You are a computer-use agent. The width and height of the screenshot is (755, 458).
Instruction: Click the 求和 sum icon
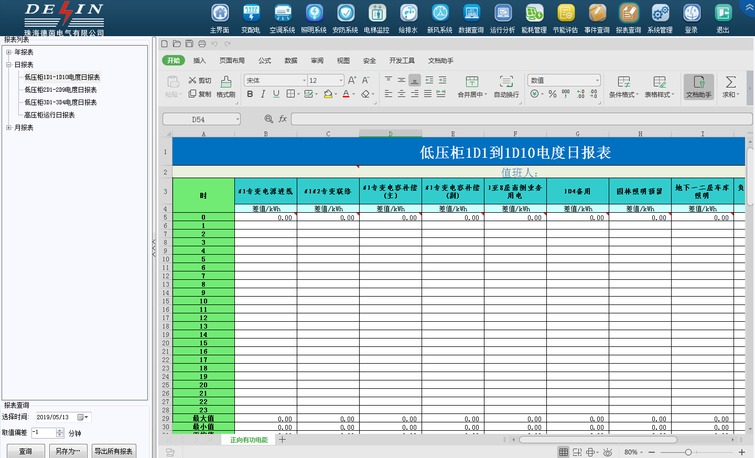coord(730,87)
